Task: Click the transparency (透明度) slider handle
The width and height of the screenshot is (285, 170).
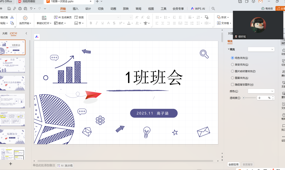Action: click(x=244, y=98)
